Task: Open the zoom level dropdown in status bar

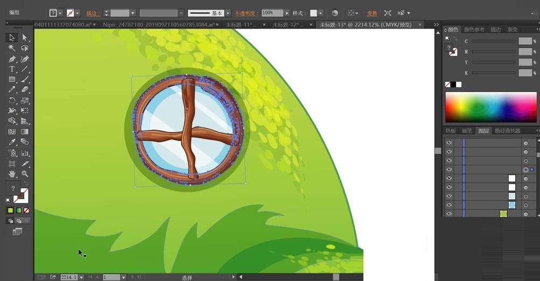Action: coord(81,277)
